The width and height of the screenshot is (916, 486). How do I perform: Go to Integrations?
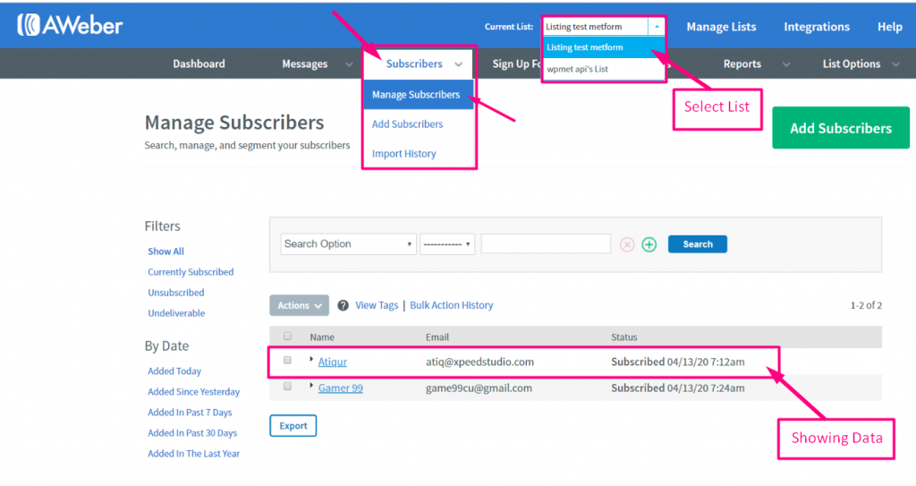pos(817,26)
